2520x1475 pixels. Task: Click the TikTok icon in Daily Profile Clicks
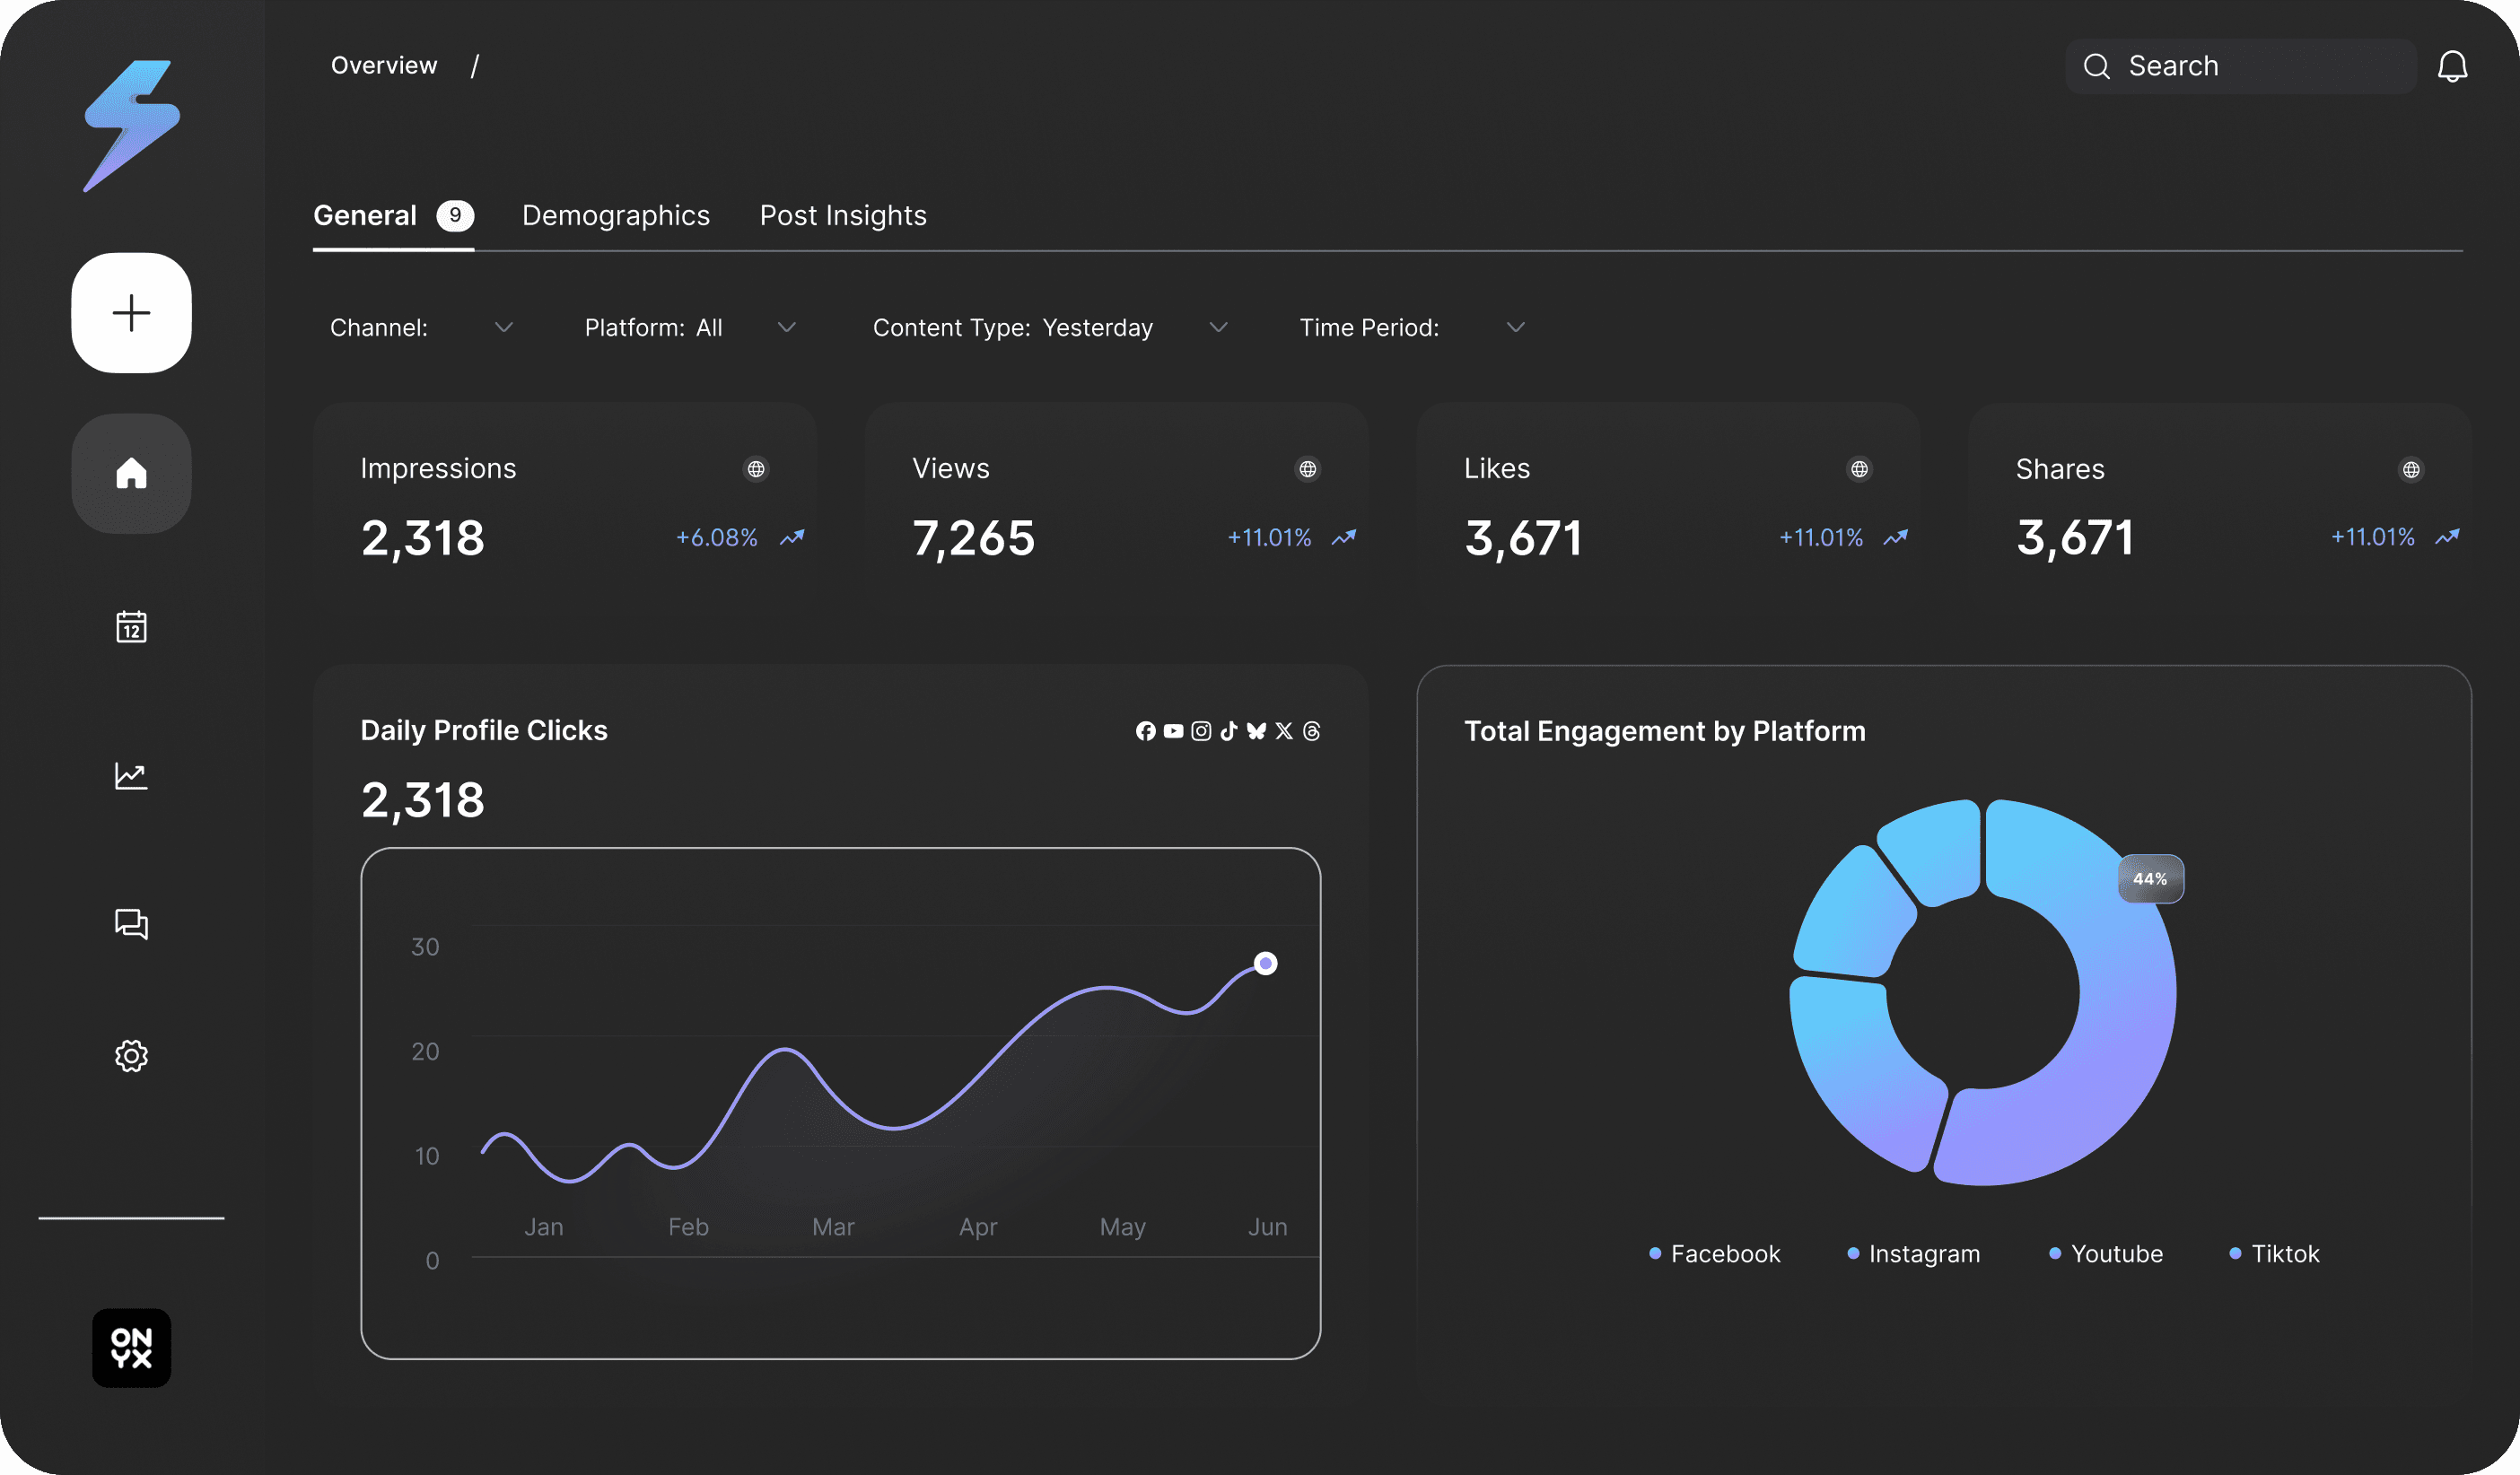[x=1228, y=731]
